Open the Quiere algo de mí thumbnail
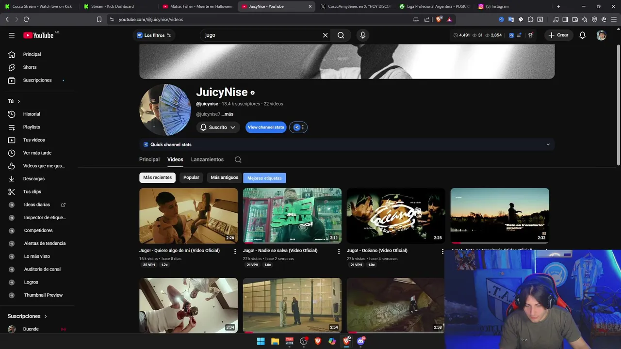The width and height of the screenshot is (621, 349). click(188, 216)
